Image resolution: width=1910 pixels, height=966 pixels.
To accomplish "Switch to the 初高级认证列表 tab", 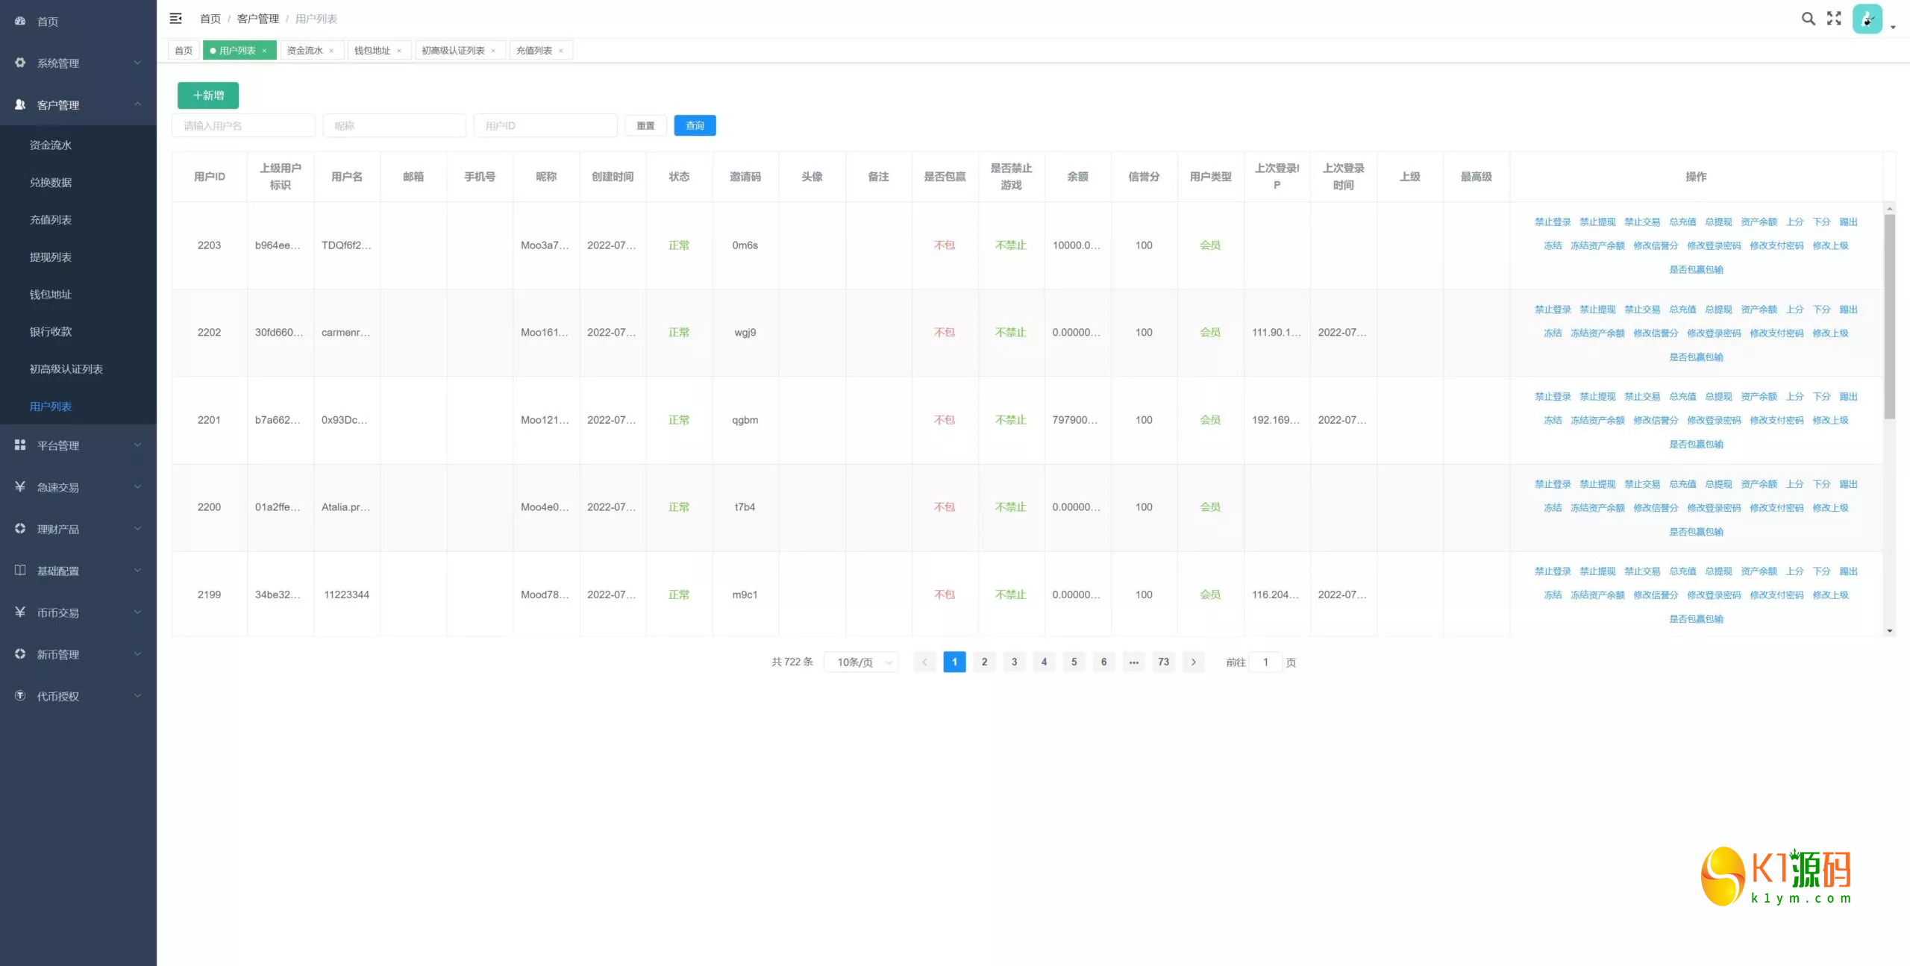I will 453,51.
